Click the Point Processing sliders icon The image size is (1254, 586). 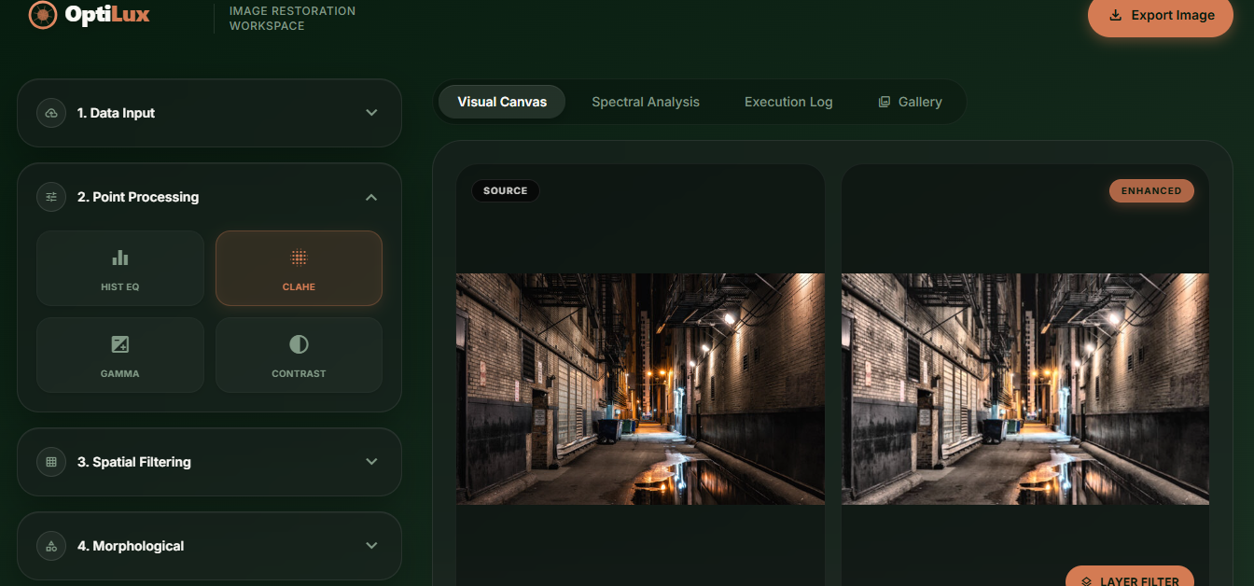pos(51,197)
